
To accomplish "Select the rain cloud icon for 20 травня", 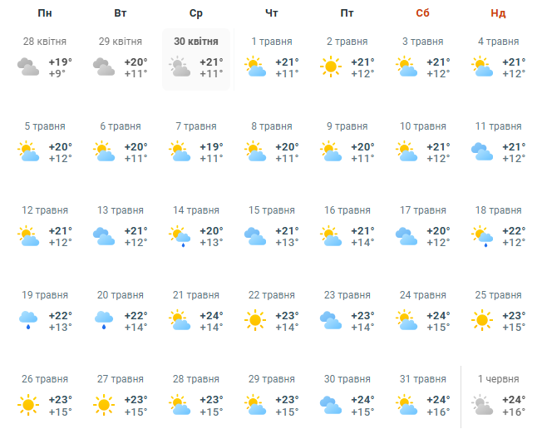I will click(104, 320).
